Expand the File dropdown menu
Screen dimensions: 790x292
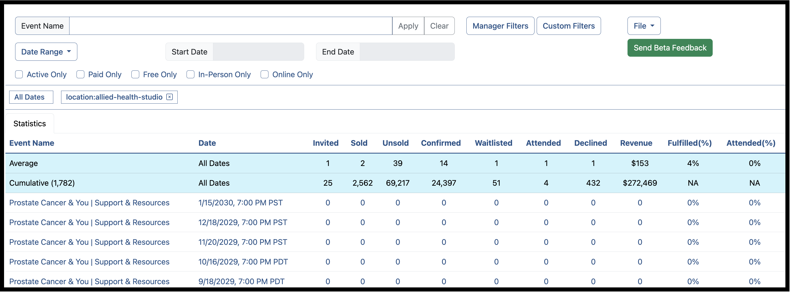(644, 26)
